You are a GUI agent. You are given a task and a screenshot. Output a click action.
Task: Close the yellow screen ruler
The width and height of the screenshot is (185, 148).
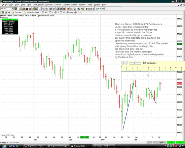point(123,63)
